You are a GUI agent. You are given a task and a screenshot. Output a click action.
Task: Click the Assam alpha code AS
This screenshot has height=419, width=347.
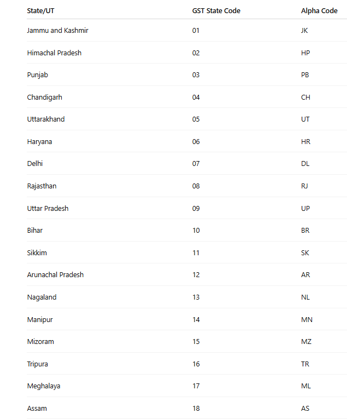(305, 408)
